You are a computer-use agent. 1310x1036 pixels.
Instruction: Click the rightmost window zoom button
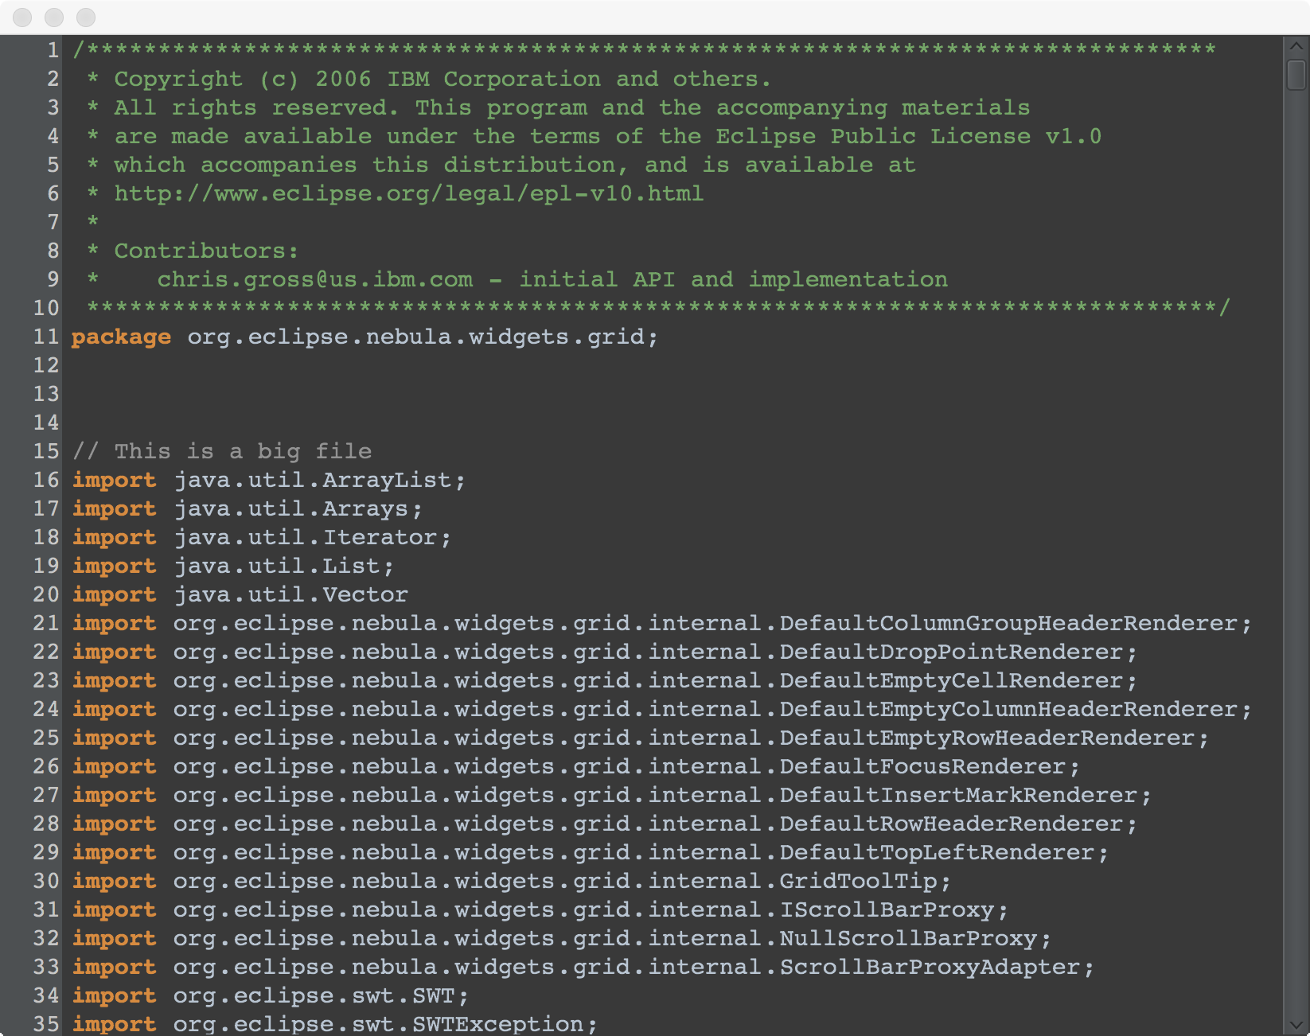86,17
